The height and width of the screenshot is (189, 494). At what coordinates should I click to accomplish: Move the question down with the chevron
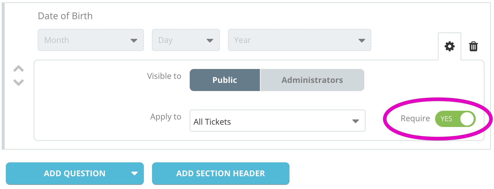click(x=19, y=82)
